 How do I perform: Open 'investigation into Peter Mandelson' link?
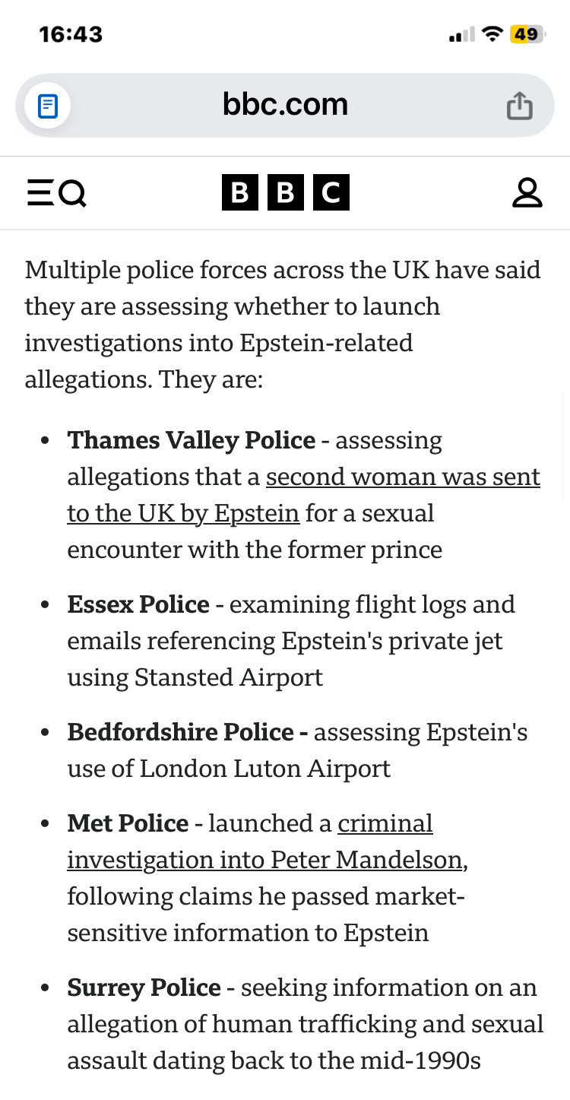(264, 860)
